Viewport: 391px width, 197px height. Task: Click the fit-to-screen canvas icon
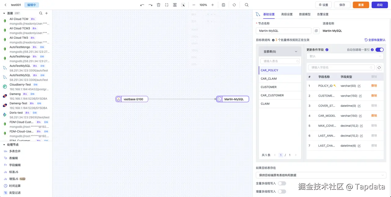tap(166, 5)
